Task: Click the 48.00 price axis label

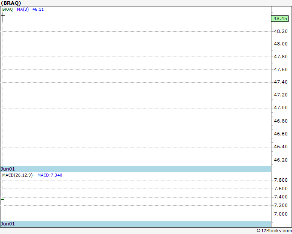Action: 281,44
